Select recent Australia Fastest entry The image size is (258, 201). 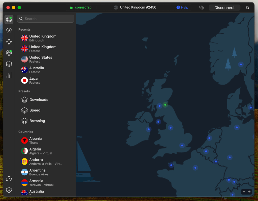46,70
